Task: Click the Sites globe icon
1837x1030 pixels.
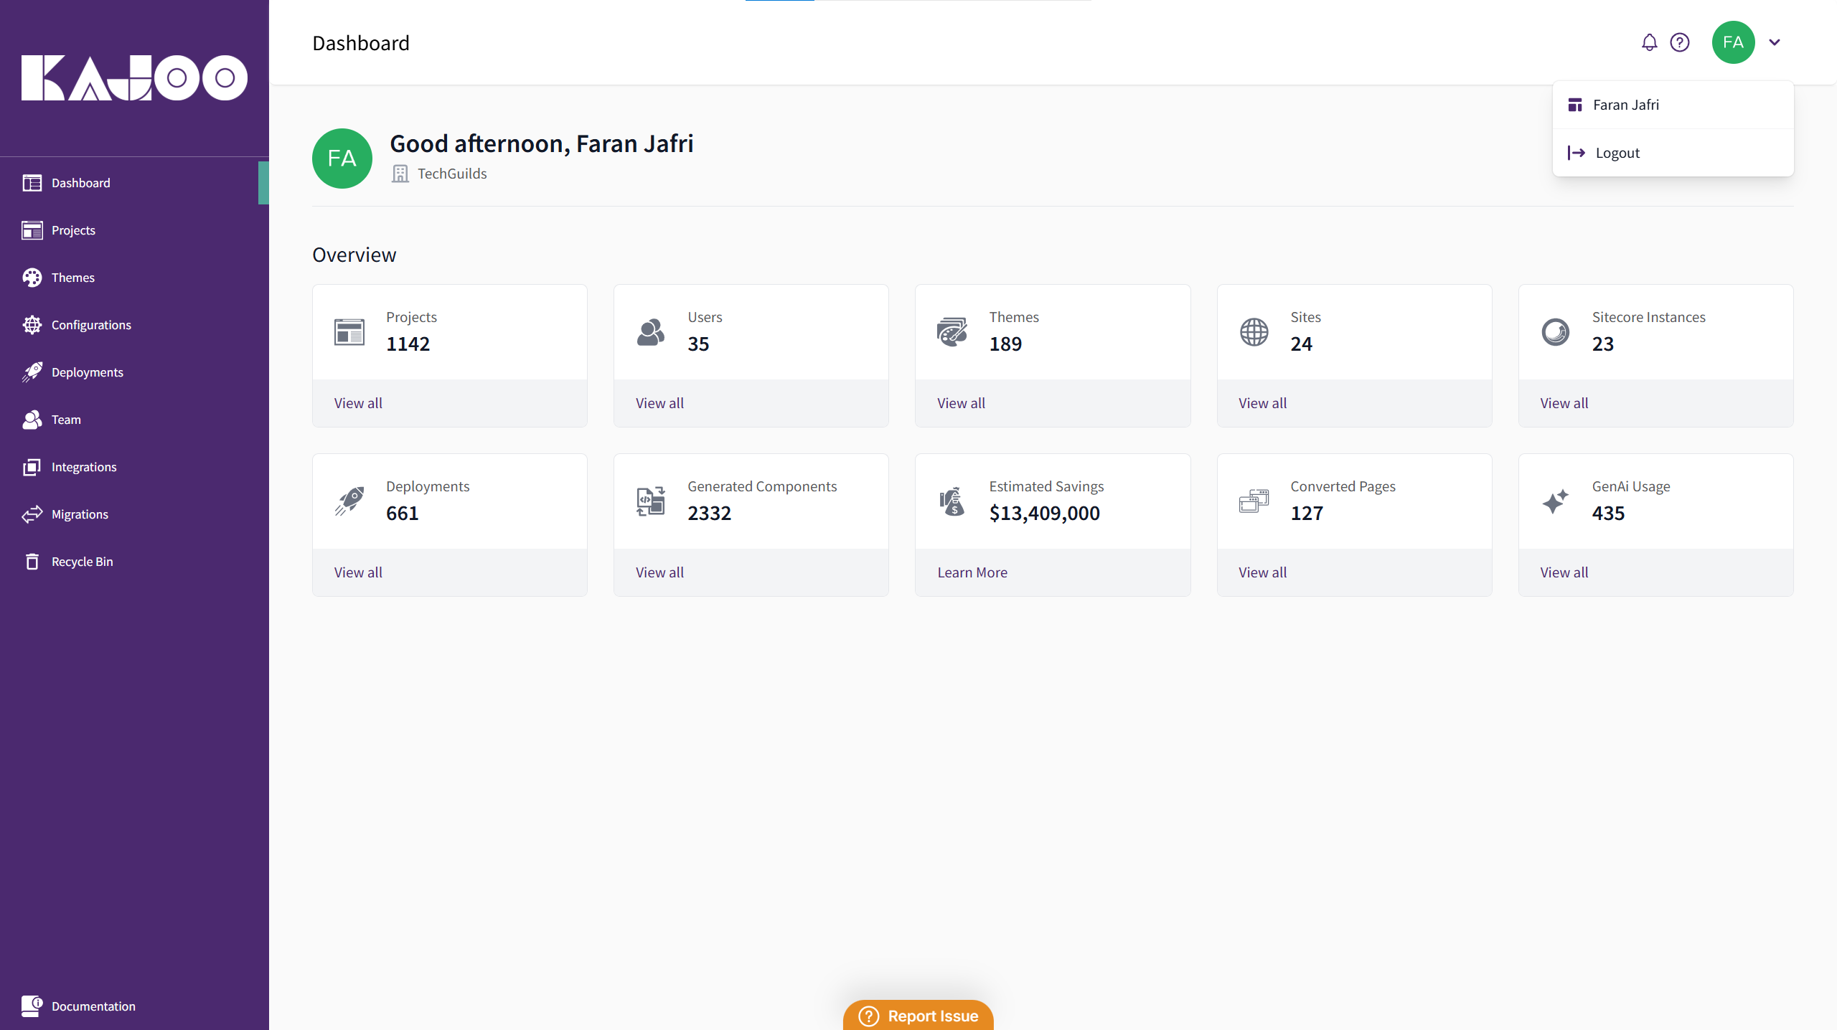Action: (1254, 332)
